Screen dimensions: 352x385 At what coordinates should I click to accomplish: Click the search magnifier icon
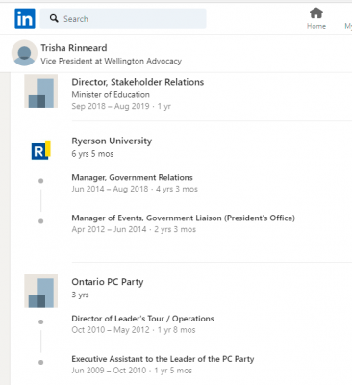[54, 18]
